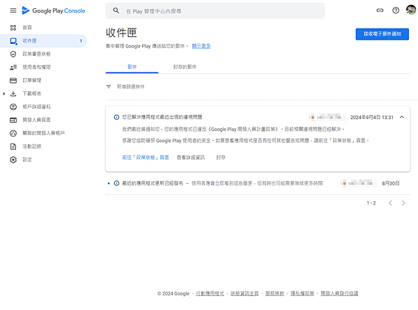The image size is (418, 310).
Task: Expand the 下載報表 sidebar arrow
Action: pos(4,93)
